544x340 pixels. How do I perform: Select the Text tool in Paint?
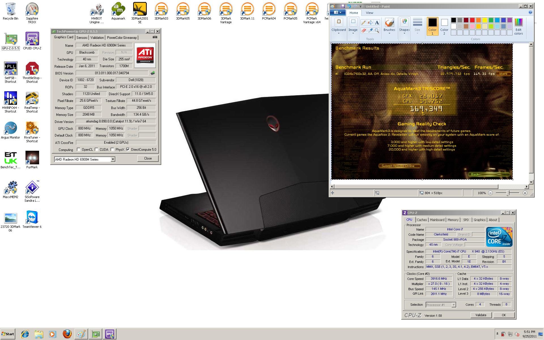tap(377, 23)
